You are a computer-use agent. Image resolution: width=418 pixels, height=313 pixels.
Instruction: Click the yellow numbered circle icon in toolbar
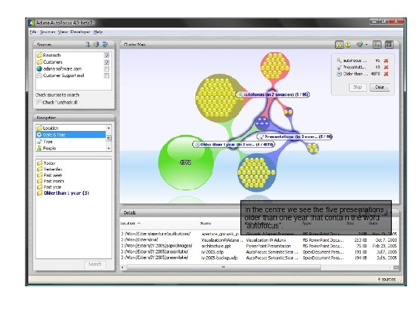[x=348, y=45]
